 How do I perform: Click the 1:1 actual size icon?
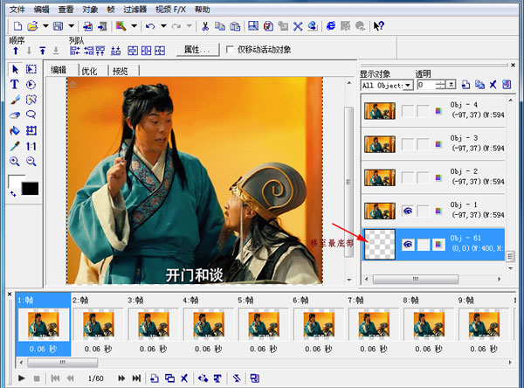click(x=31, y=146)
